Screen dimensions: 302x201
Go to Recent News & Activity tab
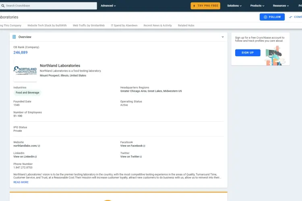[157, 25]
